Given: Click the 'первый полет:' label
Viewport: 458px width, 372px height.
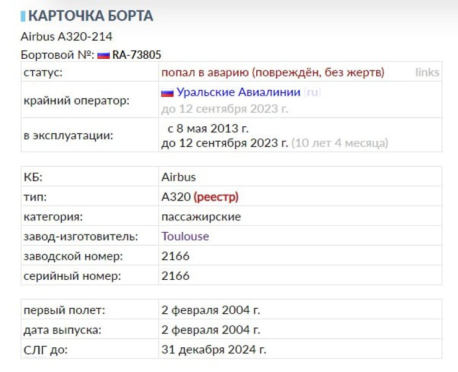Looking at the screenshot, I should click(x=64, y=310).
